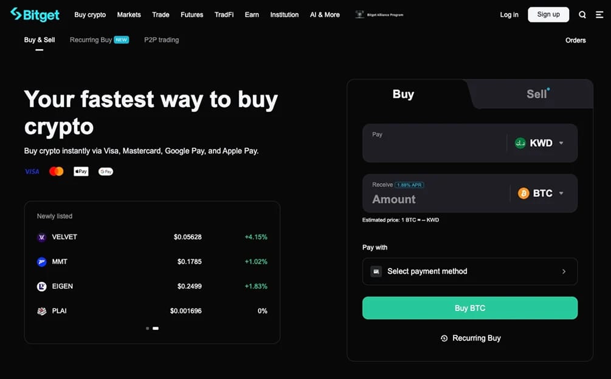This screenshot has width=611, height=379.
Task: Click the green Buy BTC button
Action: pos(470,308)
